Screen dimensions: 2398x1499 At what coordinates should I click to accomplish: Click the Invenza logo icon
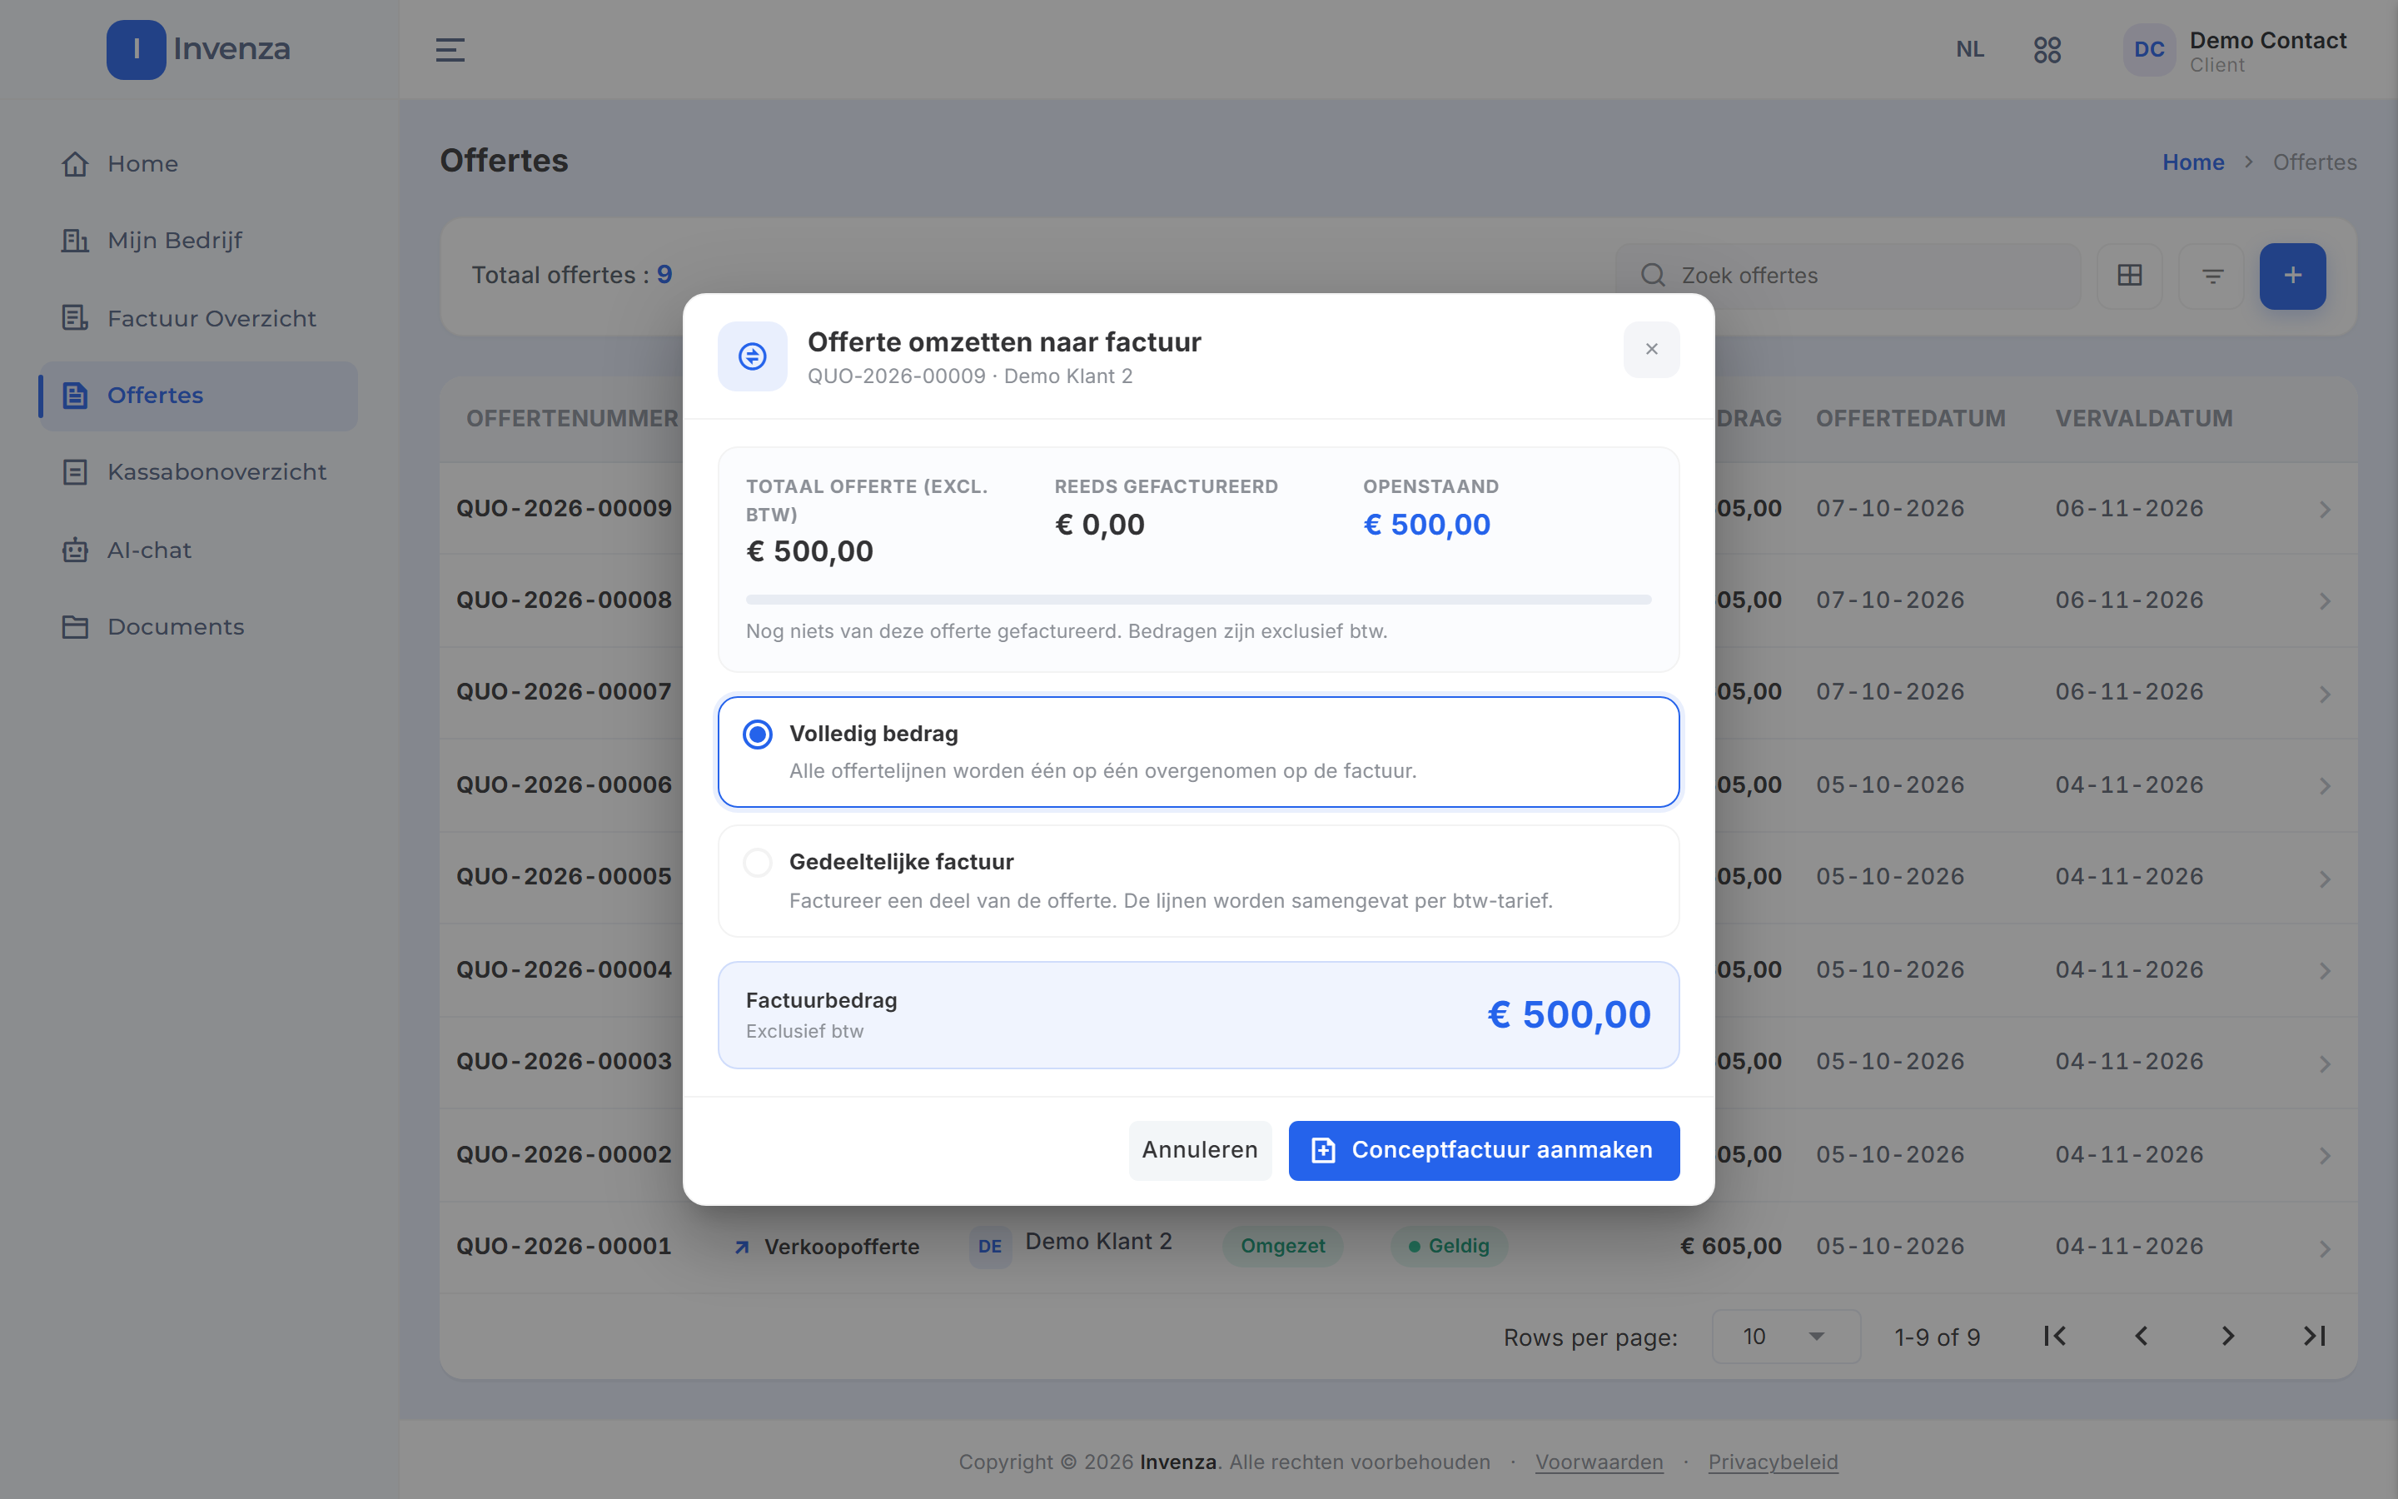click(x=136, y=50)
